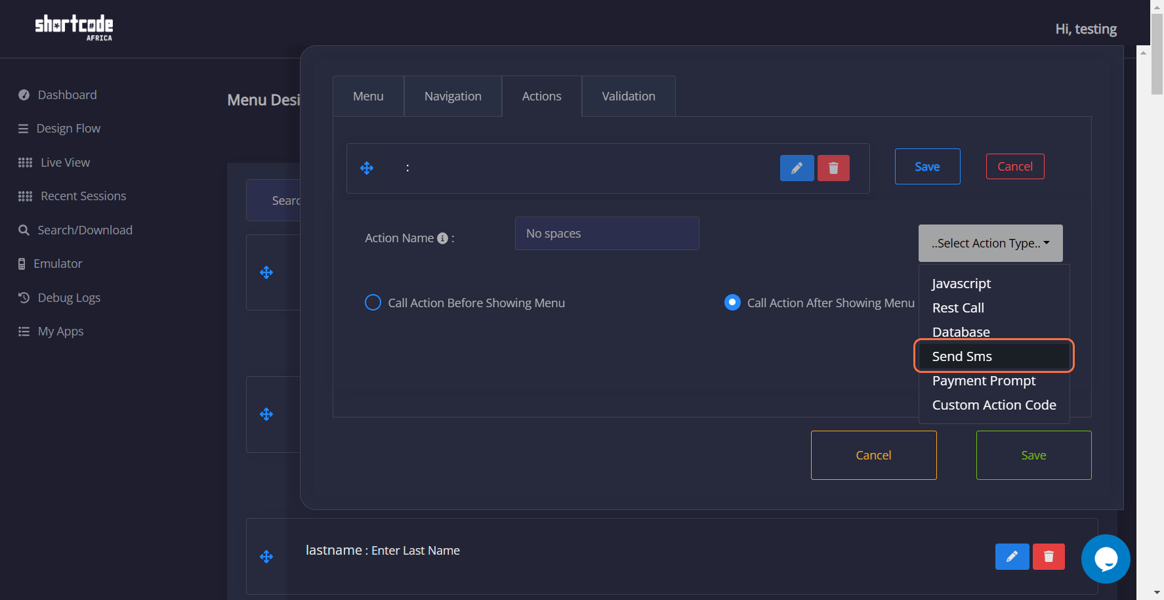1164x600 pixels.
Task: Switch to the Navigation tab
Action: [x=453, y=96]
